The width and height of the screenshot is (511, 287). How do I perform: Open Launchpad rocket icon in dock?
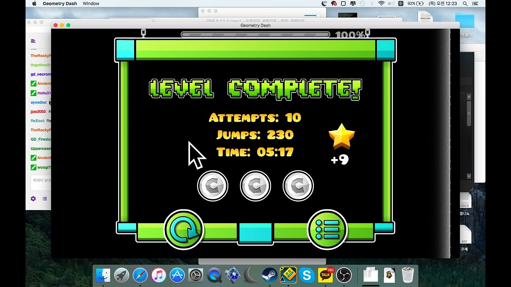click(x=122, y=275)
